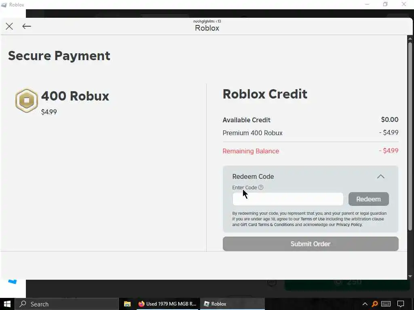Click the Roblox logo in title bar

pos(4,5)
